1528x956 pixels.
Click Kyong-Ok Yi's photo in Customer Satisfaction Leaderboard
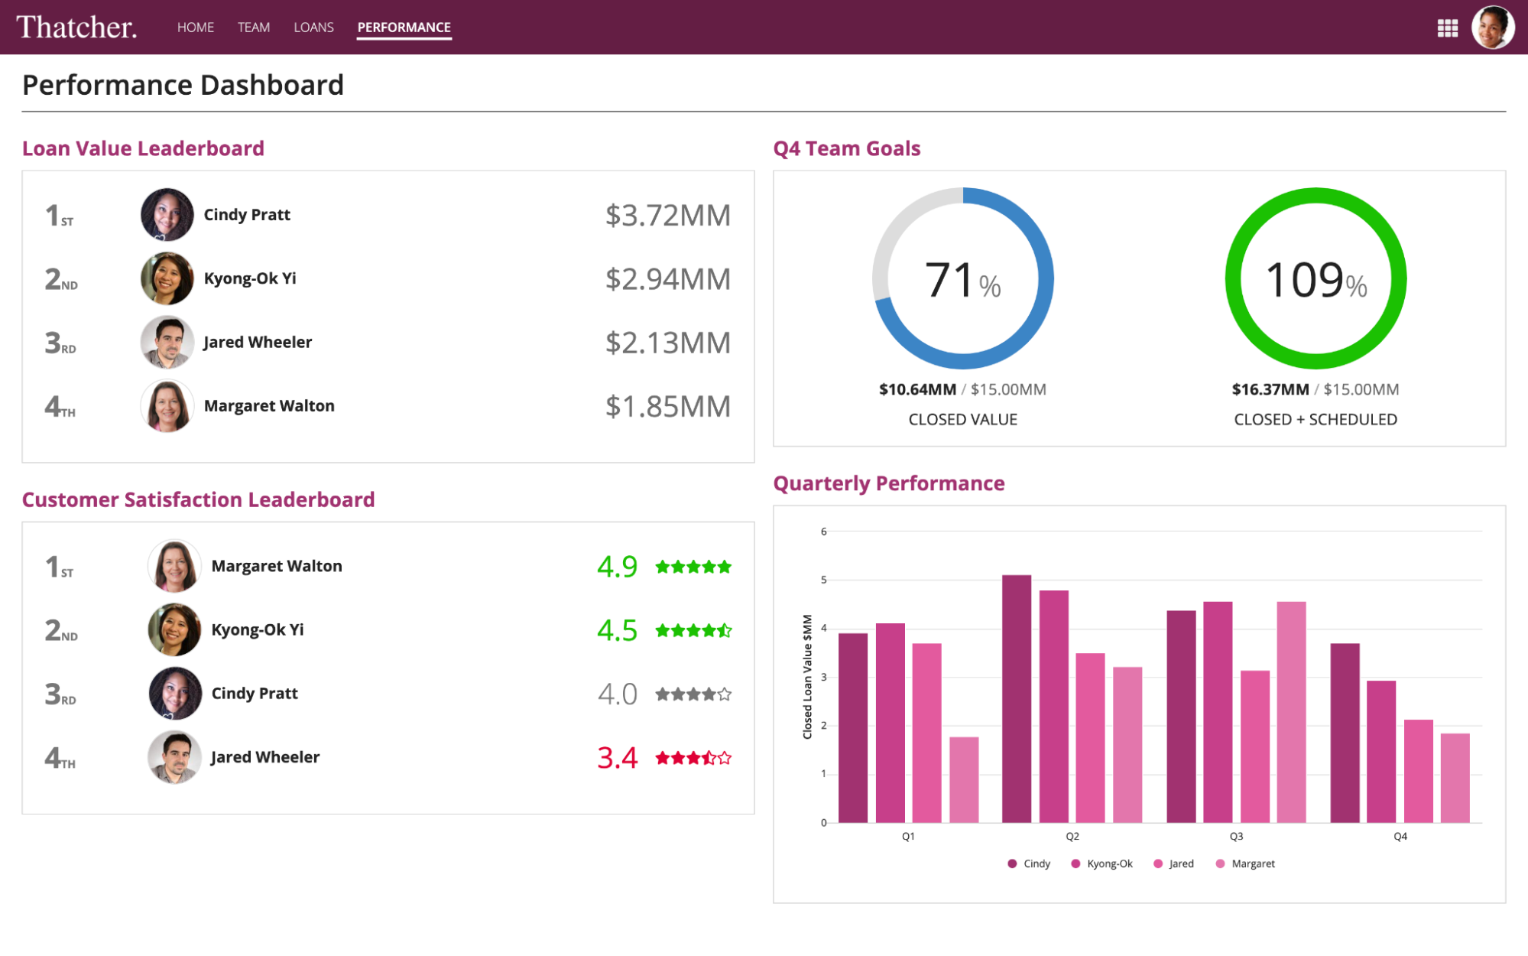click(174, 629)
